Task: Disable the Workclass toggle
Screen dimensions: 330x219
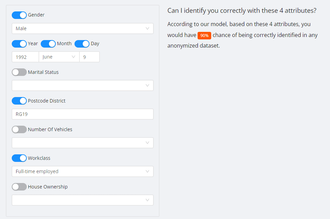Action: [x=19, y=158]
